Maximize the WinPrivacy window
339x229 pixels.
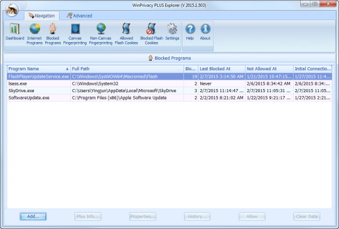(315, 4)
